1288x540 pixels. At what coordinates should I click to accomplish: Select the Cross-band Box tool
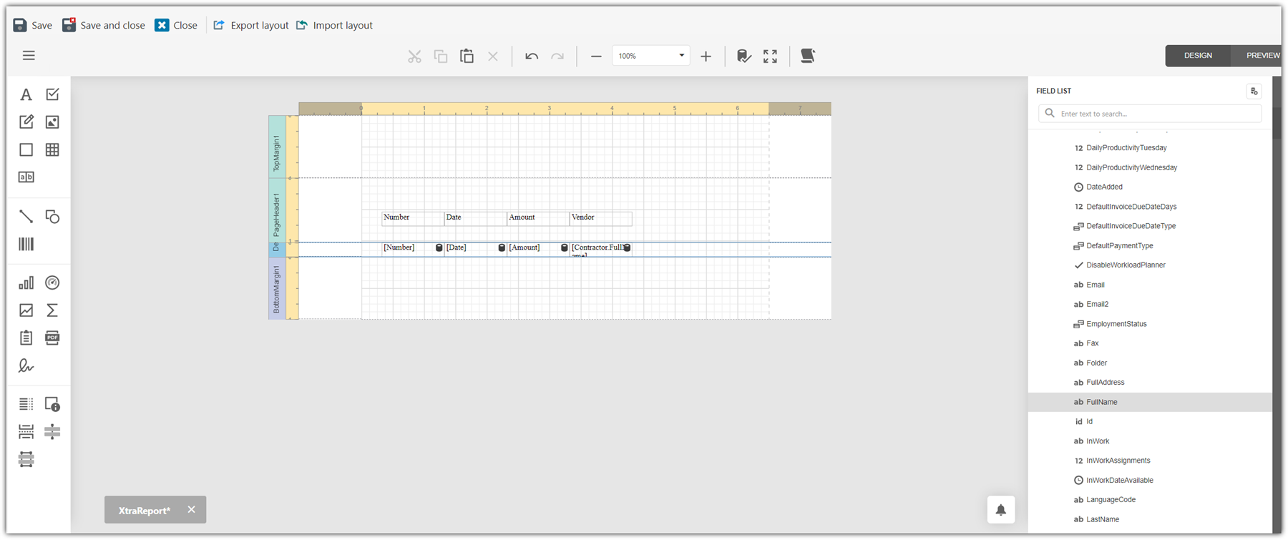coord(26,459)
